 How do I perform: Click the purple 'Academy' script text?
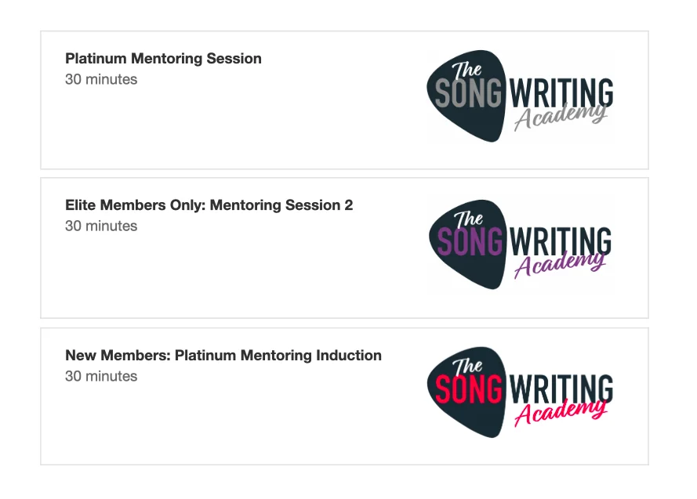click(560, 265)
